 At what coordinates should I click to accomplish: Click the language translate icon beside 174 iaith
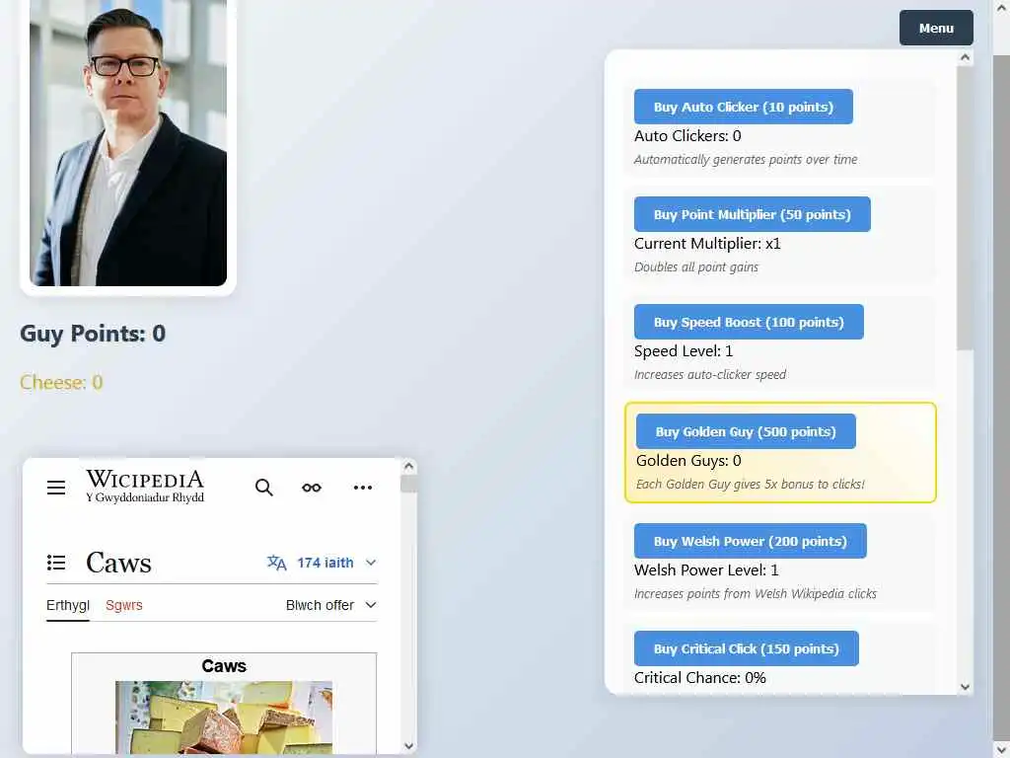coord(277,563)
